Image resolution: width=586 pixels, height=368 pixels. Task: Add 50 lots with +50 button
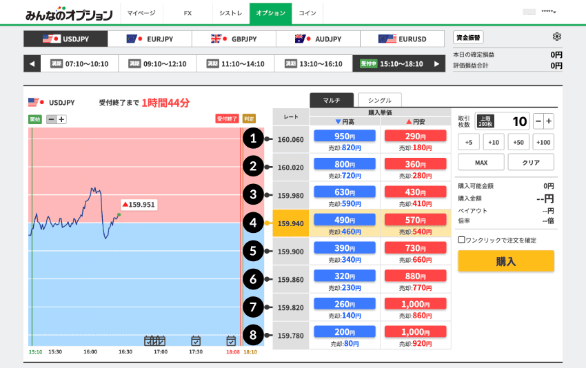click(x=518, y=142)
